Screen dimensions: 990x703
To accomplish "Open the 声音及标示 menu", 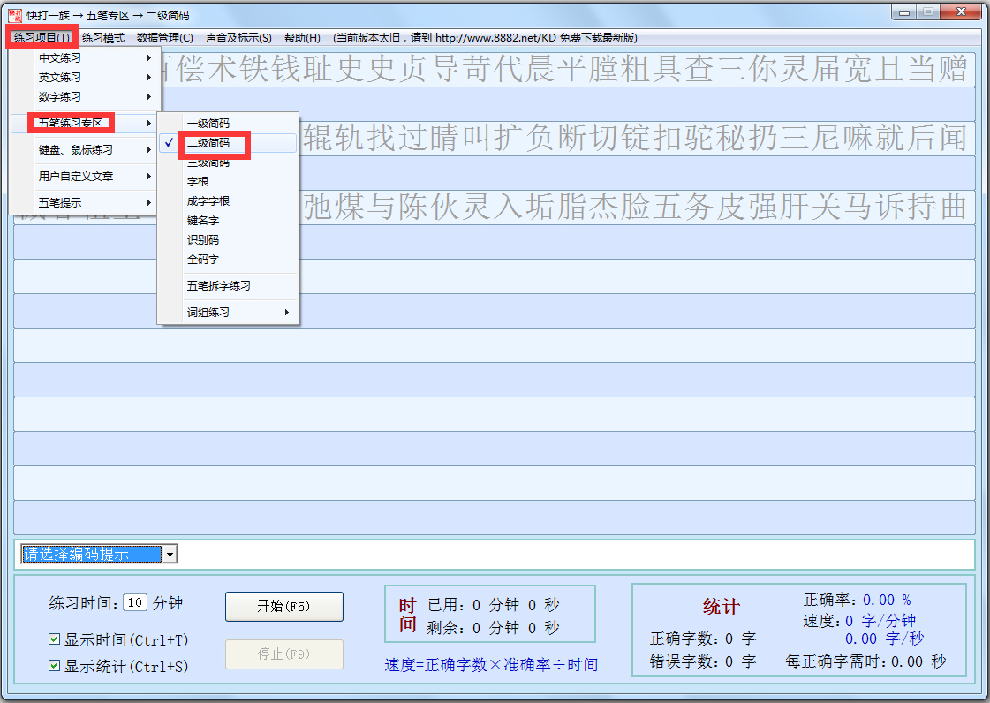I will pos(239,37).
